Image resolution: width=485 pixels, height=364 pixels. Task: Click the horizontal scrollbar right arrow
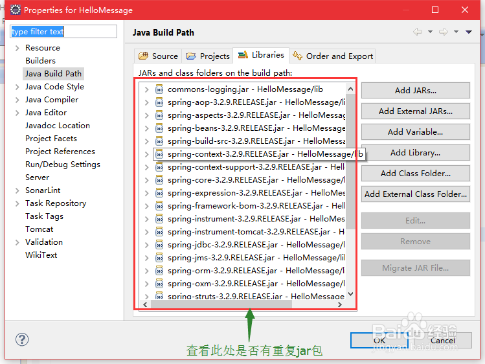(339, 304)
